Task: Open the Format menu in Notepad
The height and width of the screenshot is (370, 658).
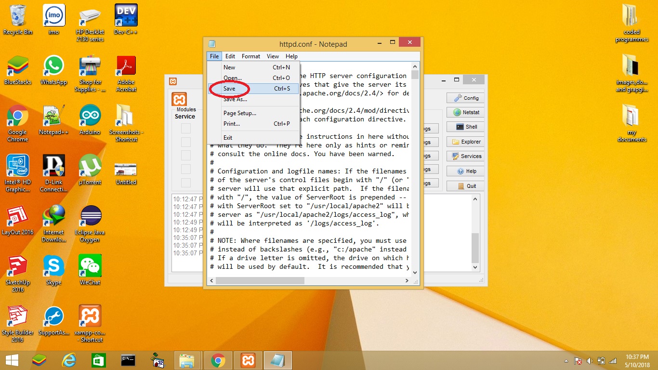Action: [251, 56]
